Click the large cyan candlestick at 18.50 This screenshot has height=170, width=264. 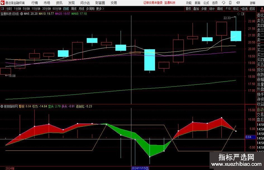coord(150,60)
